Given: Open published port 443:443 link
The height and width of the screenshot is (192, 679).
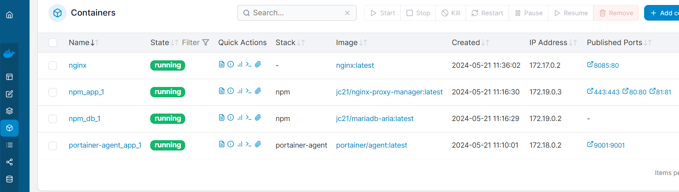Looking at the screenshot, I should [x=604, y=92].
